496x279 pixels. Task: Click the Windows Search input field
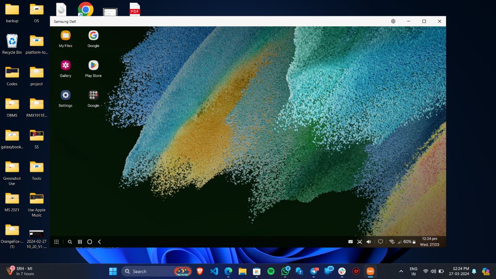151,271
